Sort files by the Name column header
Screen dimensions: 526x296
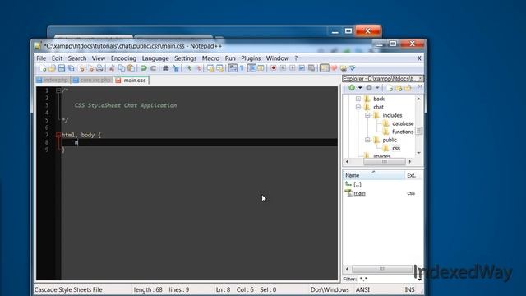[x=374, y=175]
